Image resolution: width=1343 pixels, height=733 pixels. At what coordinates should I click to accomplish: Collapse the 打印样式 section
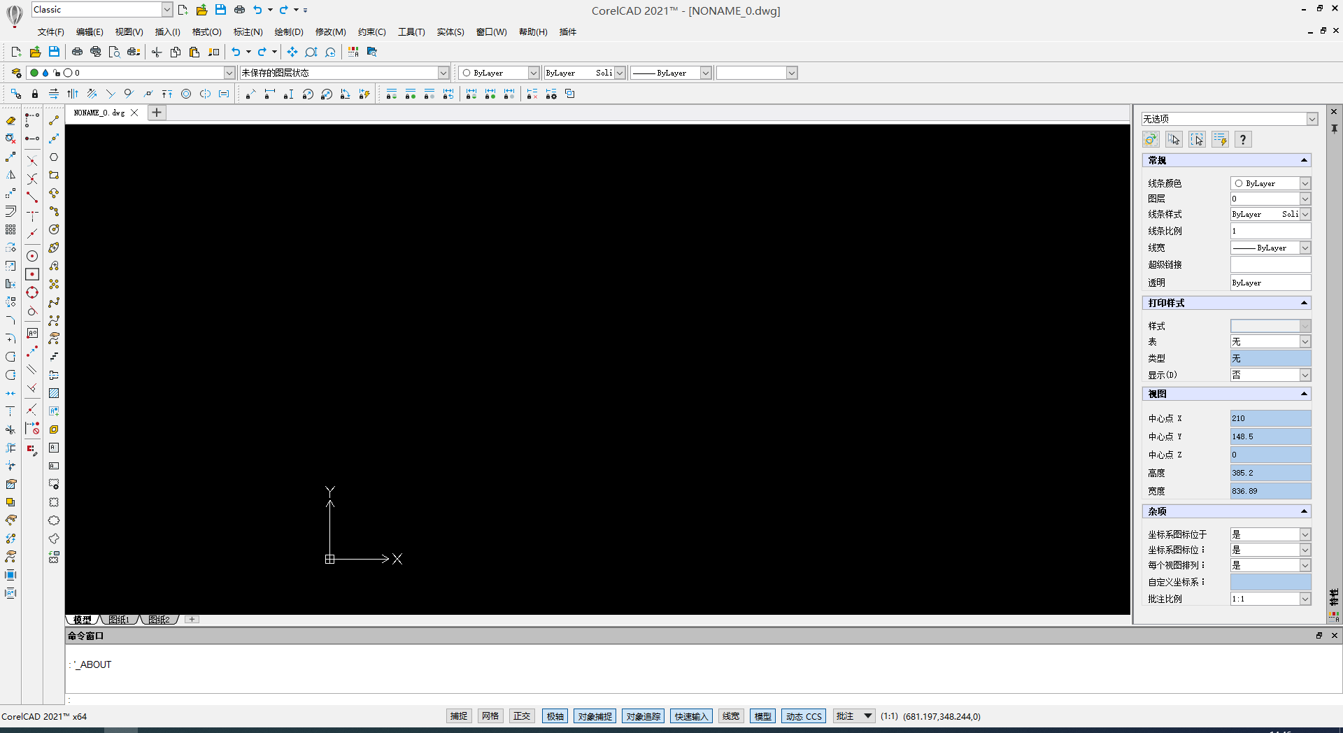(x=1304, y=303)
